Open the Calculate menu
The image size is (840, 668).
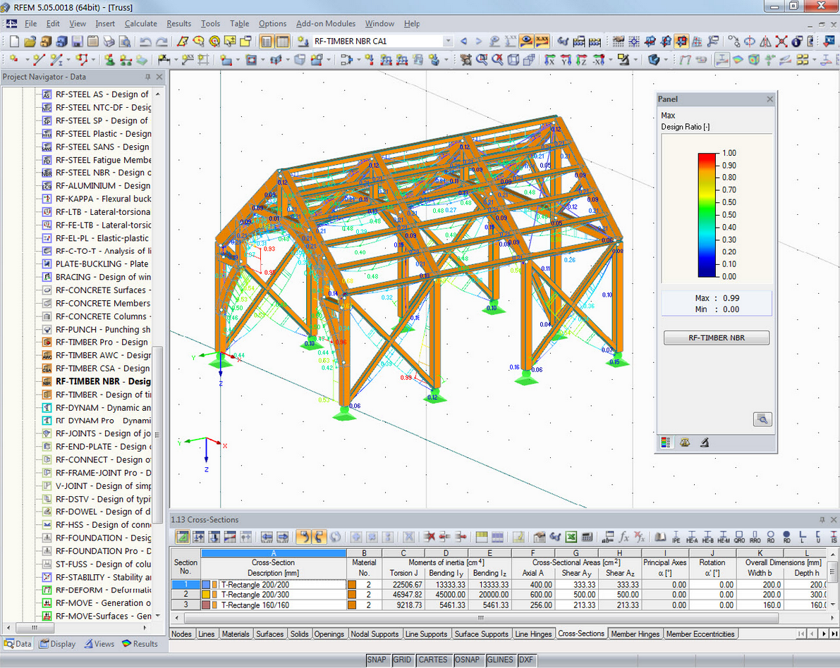click(x=141, y=23)
